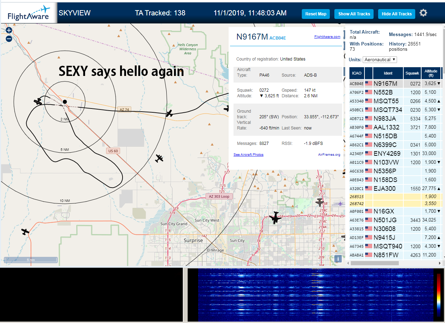Sort table by ICAO column
This screenshot has width=445, height=323.
pyautogui.click(x=357, y=73)
